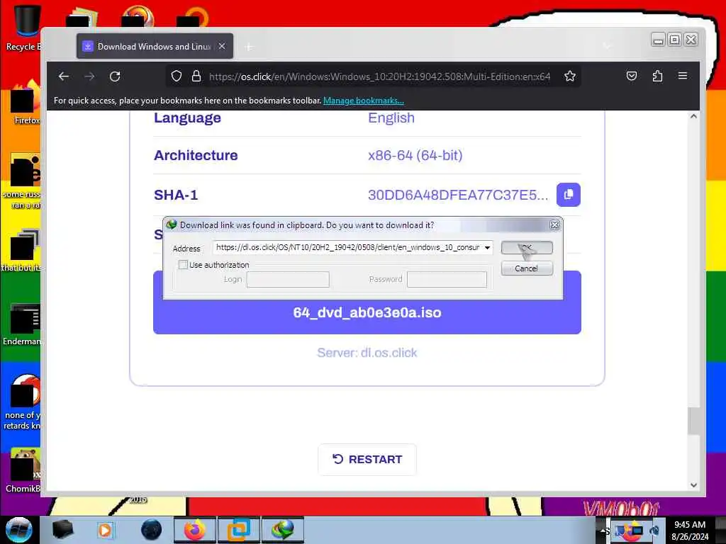The image size is (726, 544).
Task: Click the forward navigation arrow
Action: [89, 76]
